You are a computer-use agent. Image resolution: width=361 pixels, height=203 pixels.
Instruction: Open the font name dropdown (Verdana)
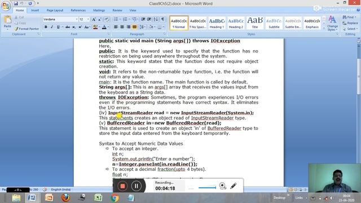pyautogui.click(x=77, y=19)
